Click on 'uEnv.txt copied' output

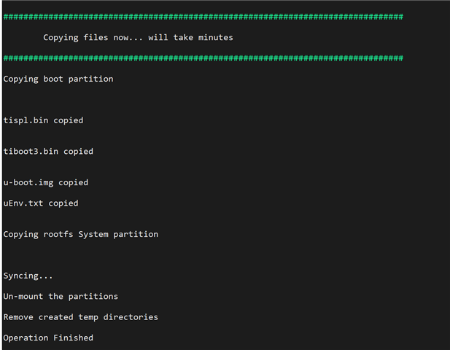41,203
